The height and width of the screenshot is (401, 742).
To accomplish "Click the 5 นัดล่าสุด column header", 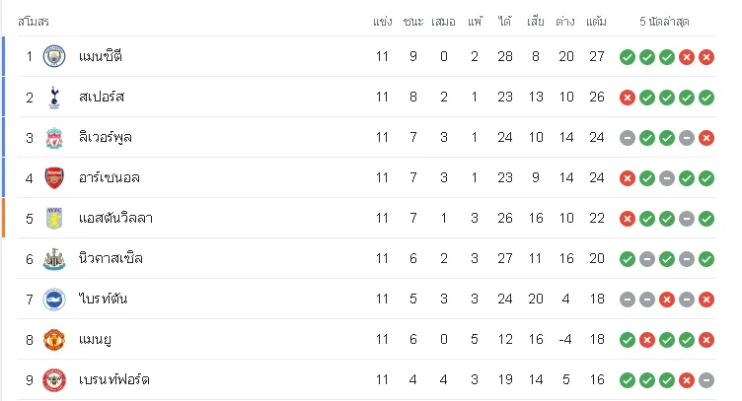I will tap(664, 22).
